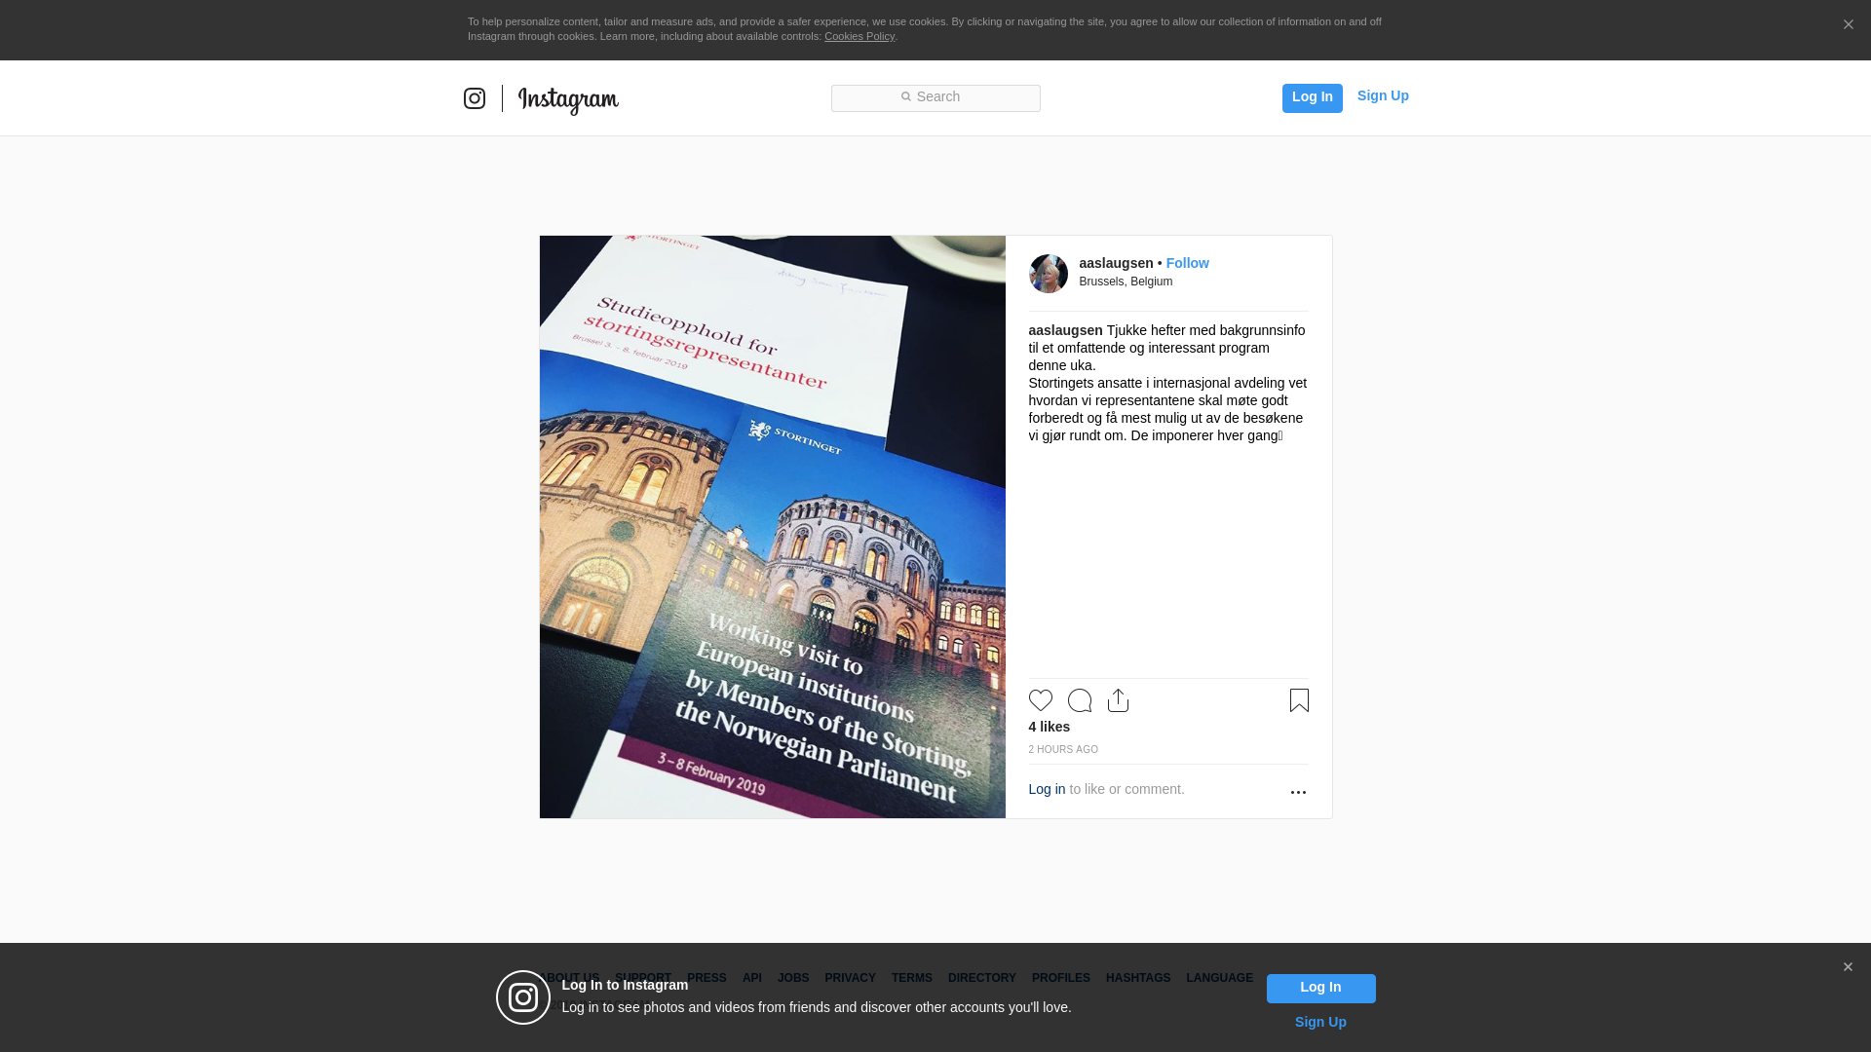Like the post with heart icon

pyautogui.click(x=1041, y=700)
